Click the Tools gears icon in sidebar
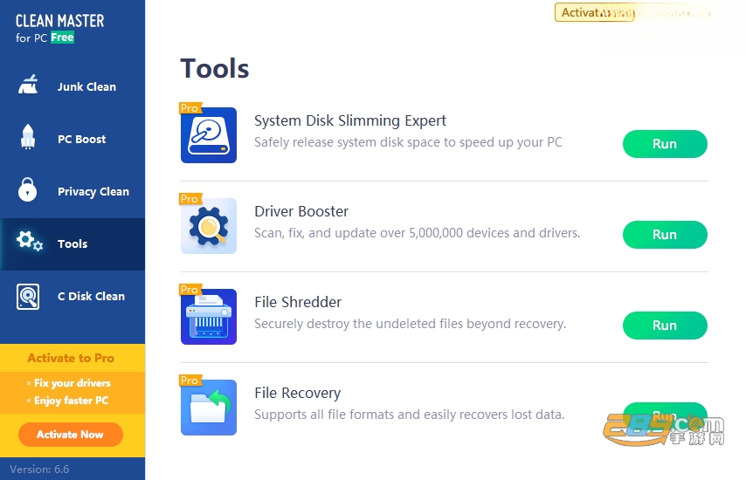Viewport: 746px width, 480px height. pyautogui.click(x=30, y=242)
